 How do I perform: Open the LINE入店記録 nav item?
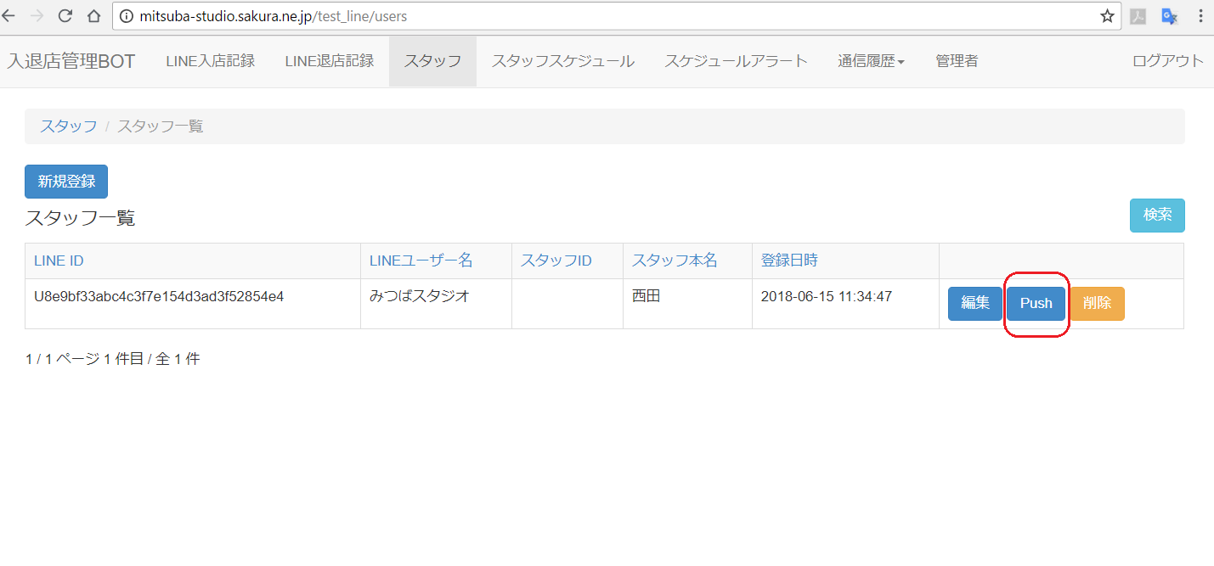[210, 61]
